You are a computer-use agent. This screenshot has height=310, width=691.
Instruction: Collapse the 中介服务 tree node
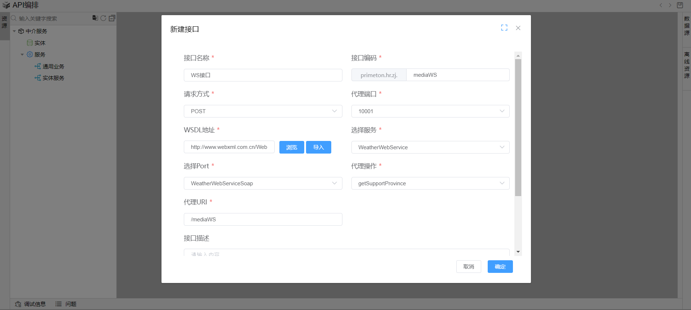click(x=14, y=31)
